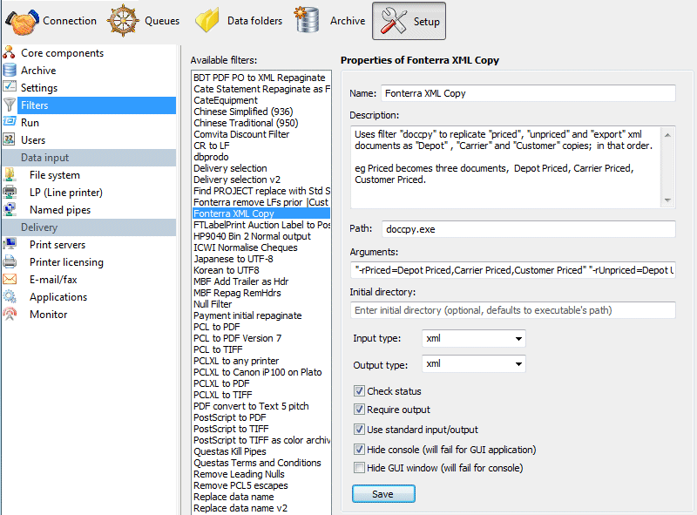Select the Setup tab
The height and width of the screenshot is (515, 697).
(x=409, y=21)
